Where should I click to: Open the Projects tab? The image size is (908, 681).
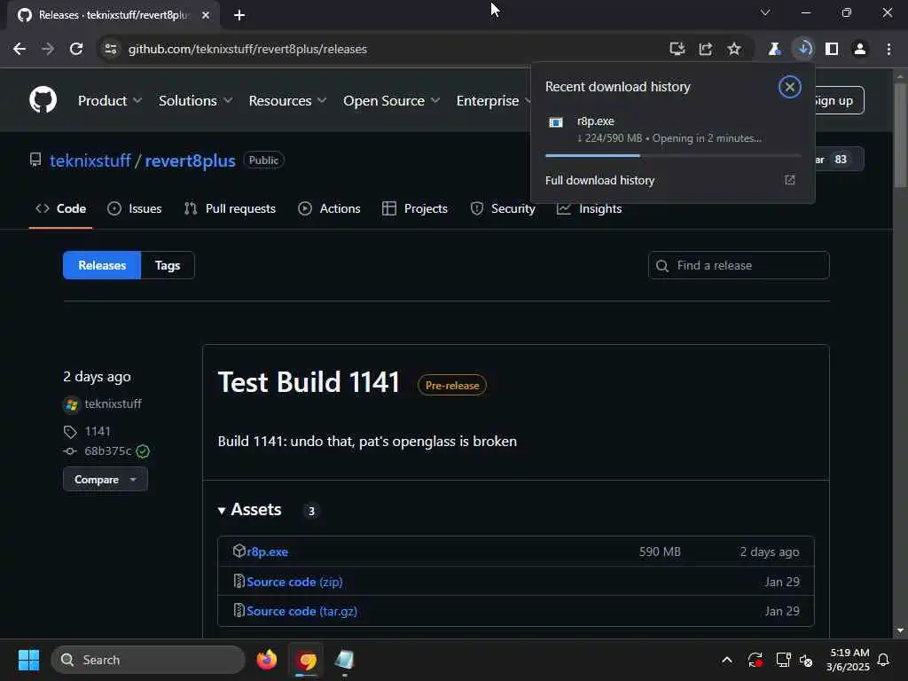(415, 208)
